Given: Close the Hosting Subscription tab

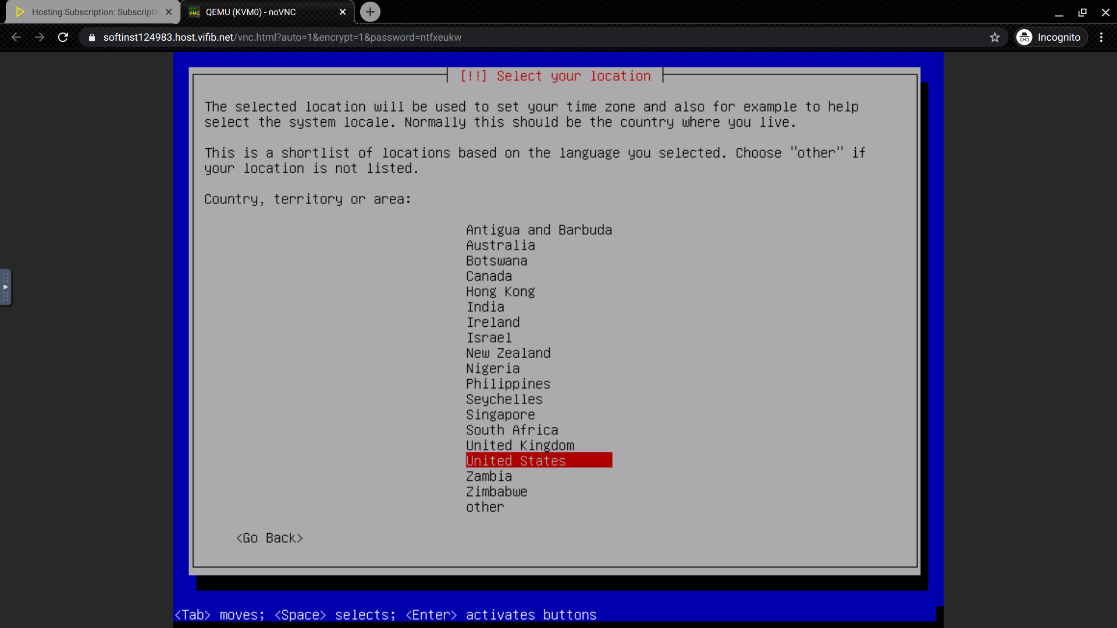Looking at the screenshot, I should tap(169, 12).
